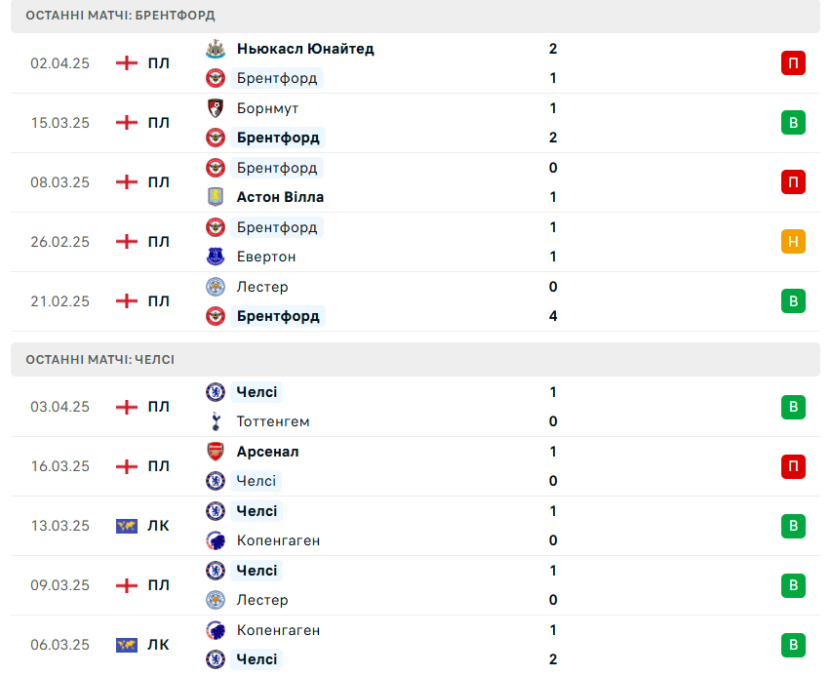The height and width of the screenshot is (676, 831).
Task: Click the Bournemouth club crest
Action: click(x=216, y=108)
